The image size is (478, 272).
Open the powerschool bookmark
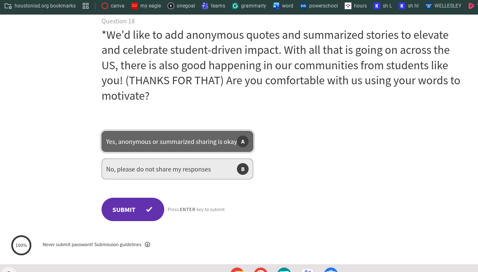point(319,6)
